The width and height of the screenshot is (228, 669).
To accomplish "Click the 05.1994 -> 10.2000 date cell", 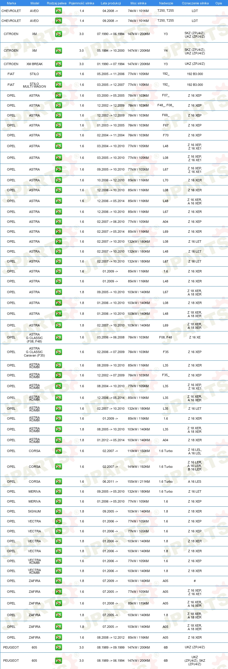I will click(111, 51).
